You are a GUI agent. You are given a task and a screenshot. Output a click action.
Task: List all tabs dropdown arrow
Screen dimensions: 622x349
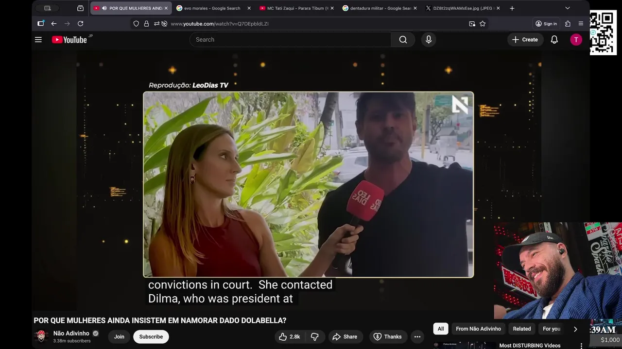(x=567, y=8)
